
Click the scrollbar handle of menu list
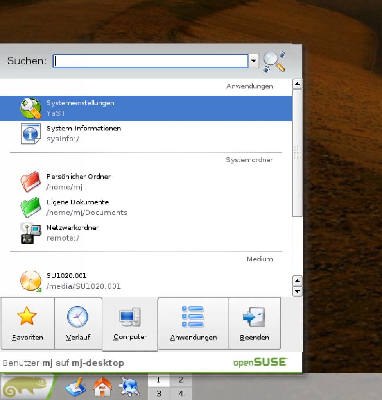297,153
